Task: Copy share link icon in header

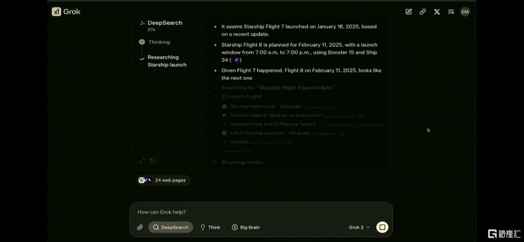Action: tap(423, 12)
